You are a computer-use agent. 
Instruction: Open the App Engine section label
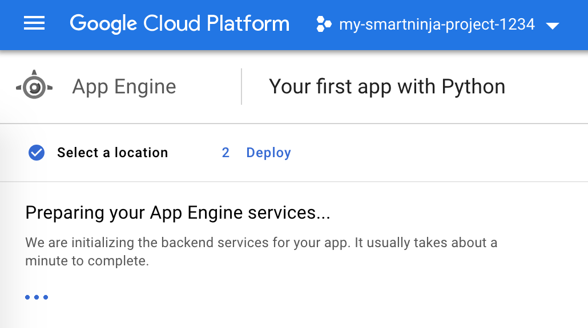(x=124, y=87)
